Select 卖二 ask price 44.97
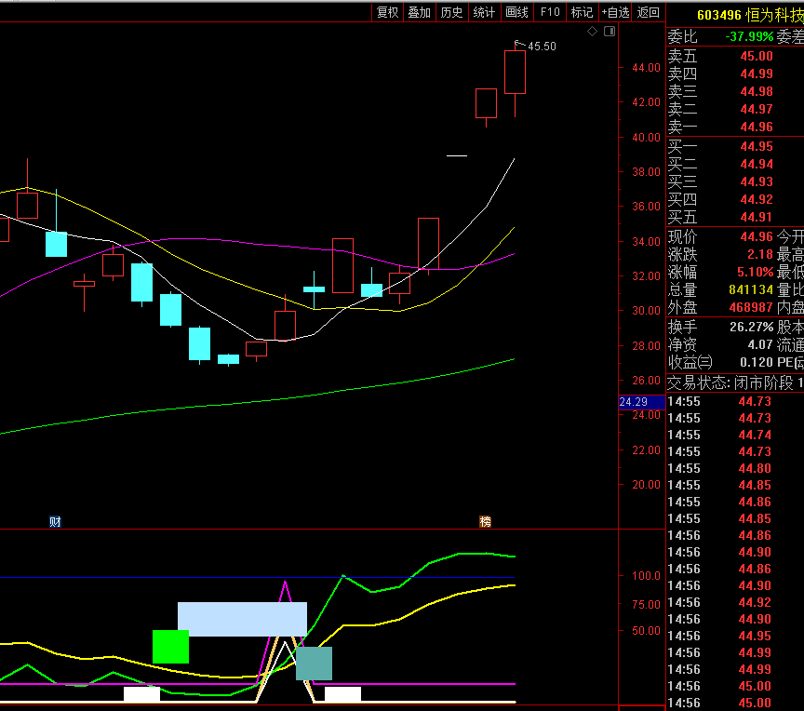 tap(757, 109)
